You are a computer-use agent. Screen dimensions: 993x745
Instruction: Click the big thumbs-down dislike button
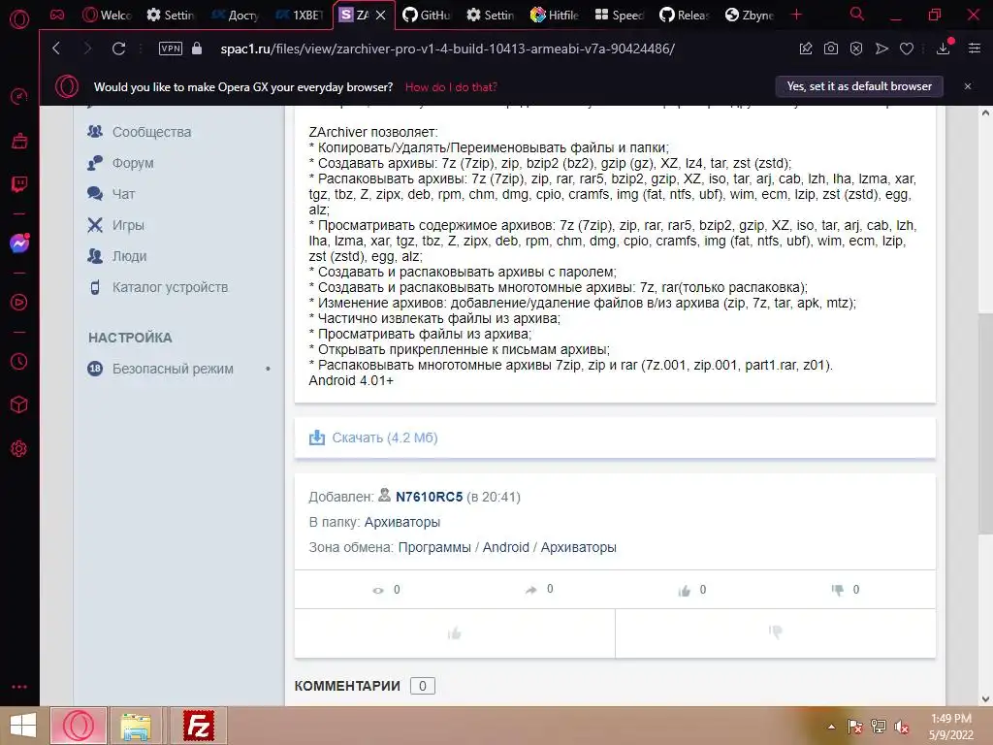pyautogui.click(x=776, y=632)
